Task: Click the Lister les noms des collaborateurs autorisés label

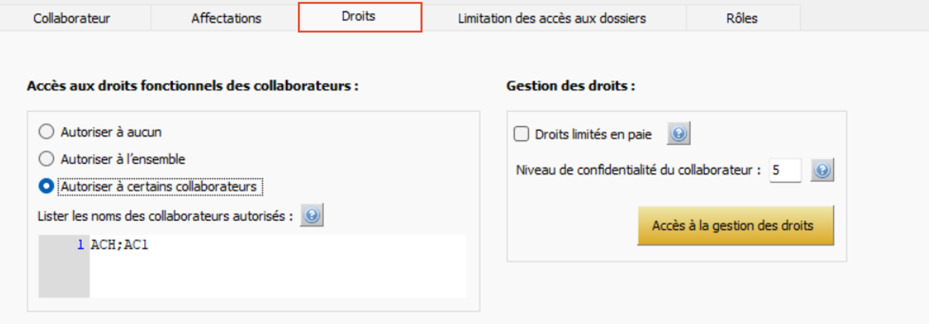Action: click(165, 216)
